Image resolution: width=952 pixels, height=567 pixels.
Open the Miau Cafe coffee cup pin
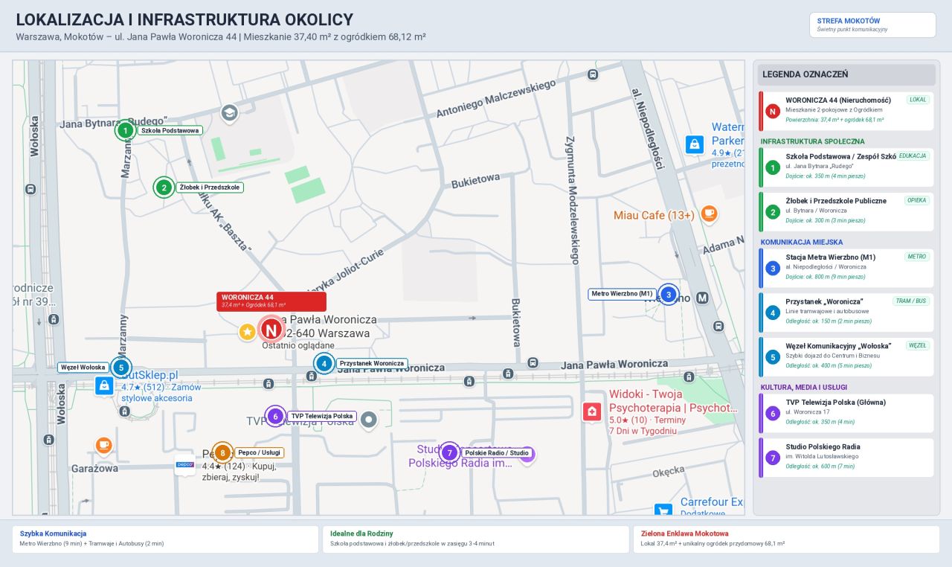(x=709, y=214)
